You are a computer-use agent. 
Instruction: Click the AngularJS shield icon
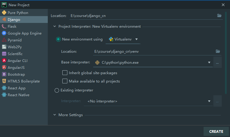(4, 67)
